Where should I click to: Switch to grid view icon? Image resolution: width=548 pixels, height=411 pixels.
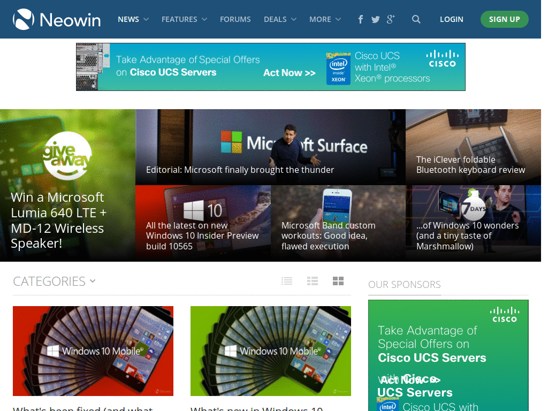point(338,281)
